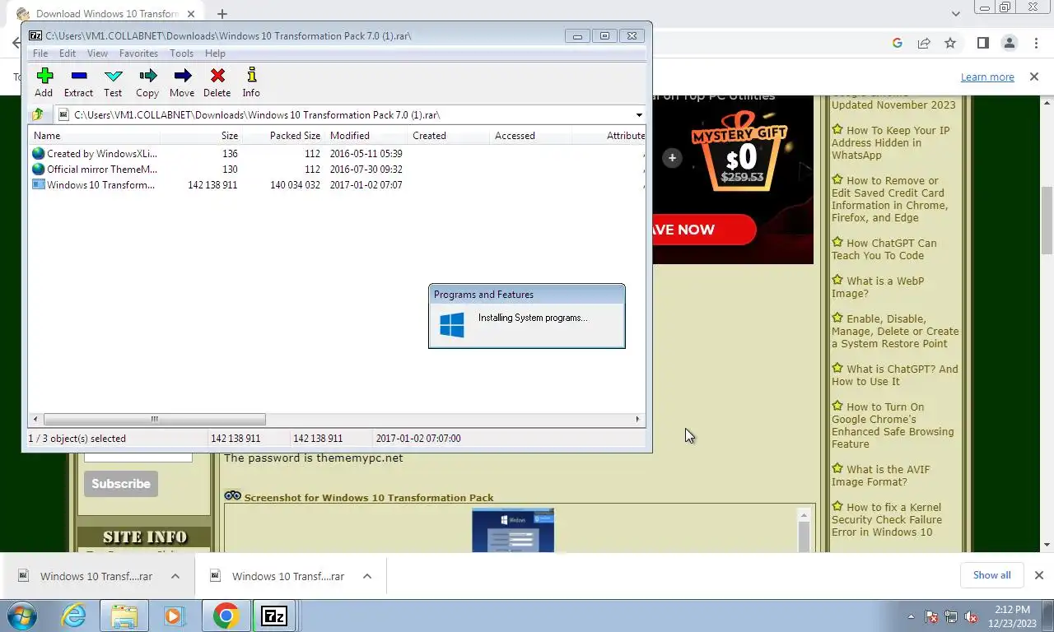The width and height of the screenshot is (1054, 632).
Task: Click the Subscribe button on the webpage
Action: [121, 483]
